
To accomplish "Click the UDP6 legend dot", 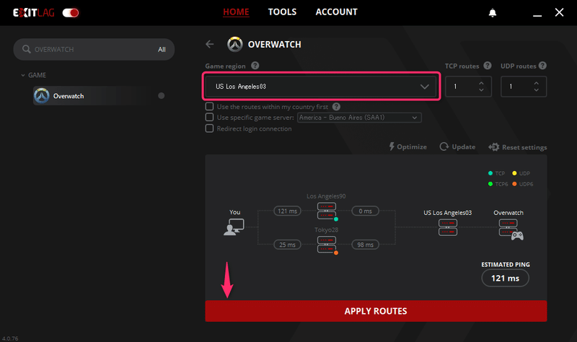I will coord(514,184).
